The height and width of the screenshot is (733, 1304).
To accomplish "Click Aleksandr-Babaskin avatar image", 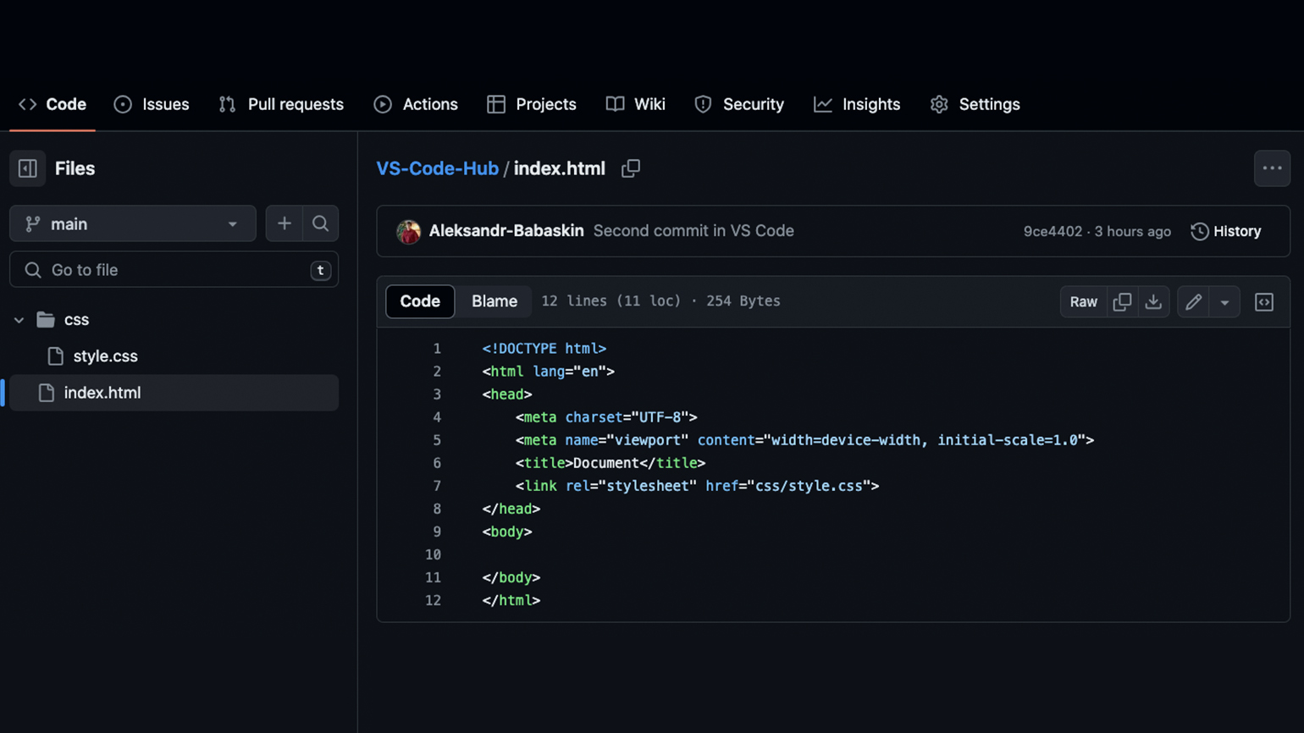I will click(x=408, y=231).
